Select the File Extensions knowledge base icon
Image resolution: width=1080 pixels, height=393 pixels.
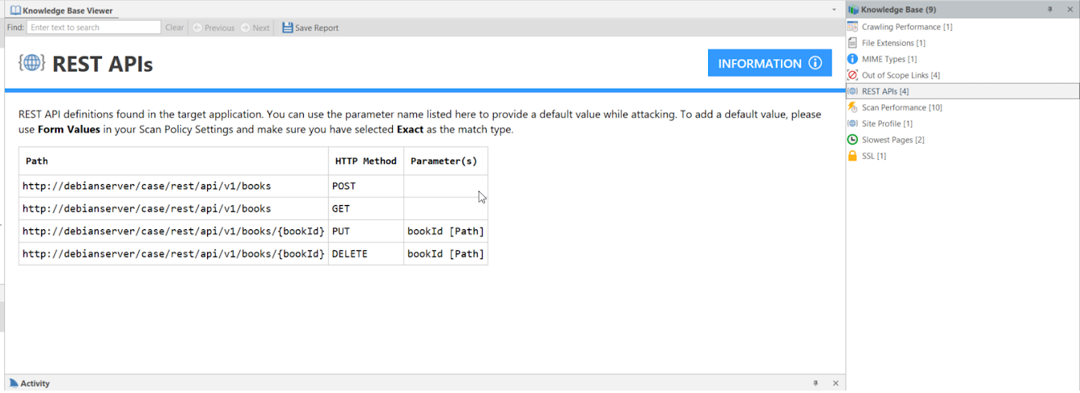(852, 43)
